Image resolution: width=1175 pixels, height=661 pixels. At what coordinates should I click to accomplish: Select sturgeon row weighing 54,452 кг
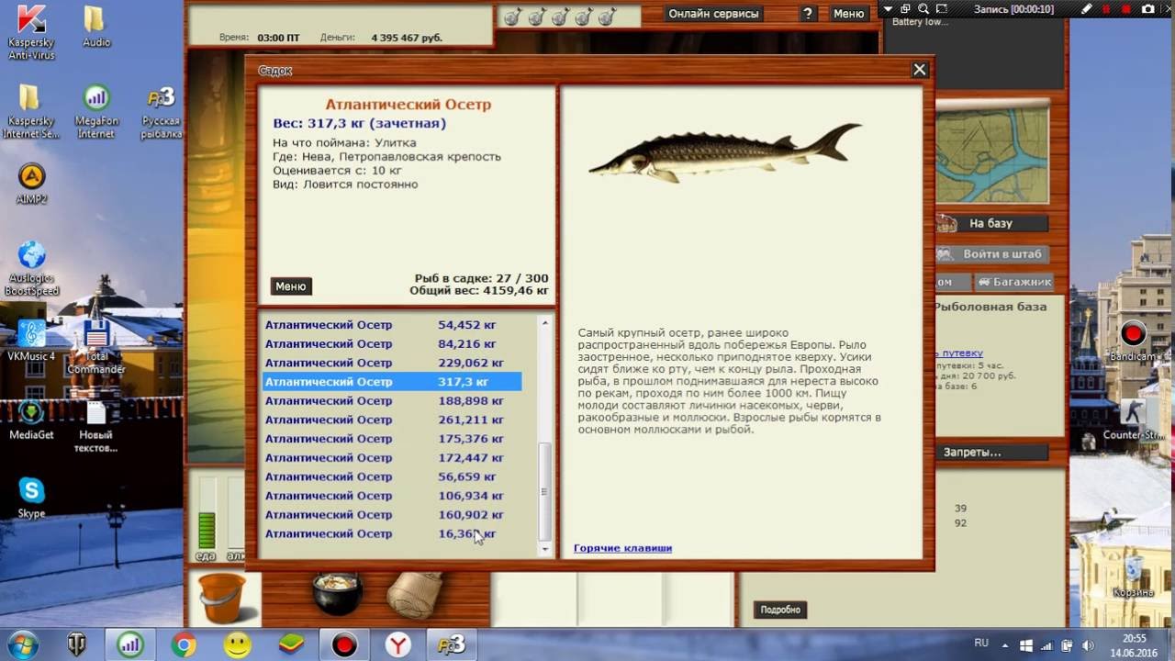point(392,325)
